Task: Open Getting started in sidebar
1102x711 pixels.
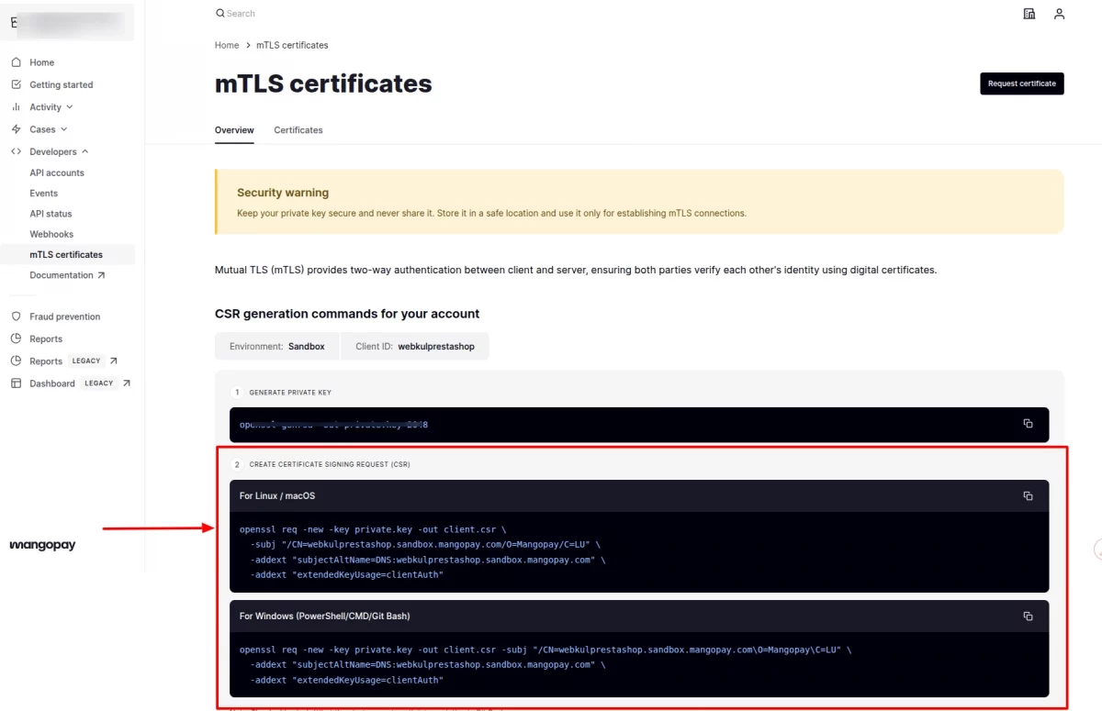Action: [x=62, y=84]
